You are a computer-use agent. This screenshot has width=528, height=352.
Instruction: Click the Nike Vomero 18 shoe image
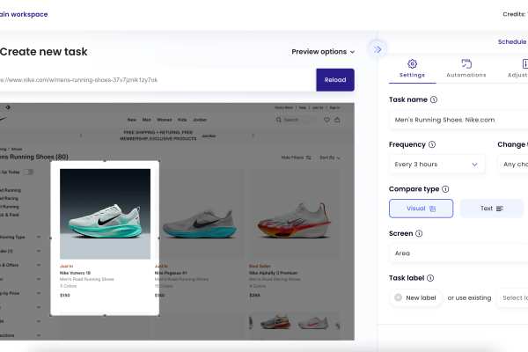coord(105,214)
